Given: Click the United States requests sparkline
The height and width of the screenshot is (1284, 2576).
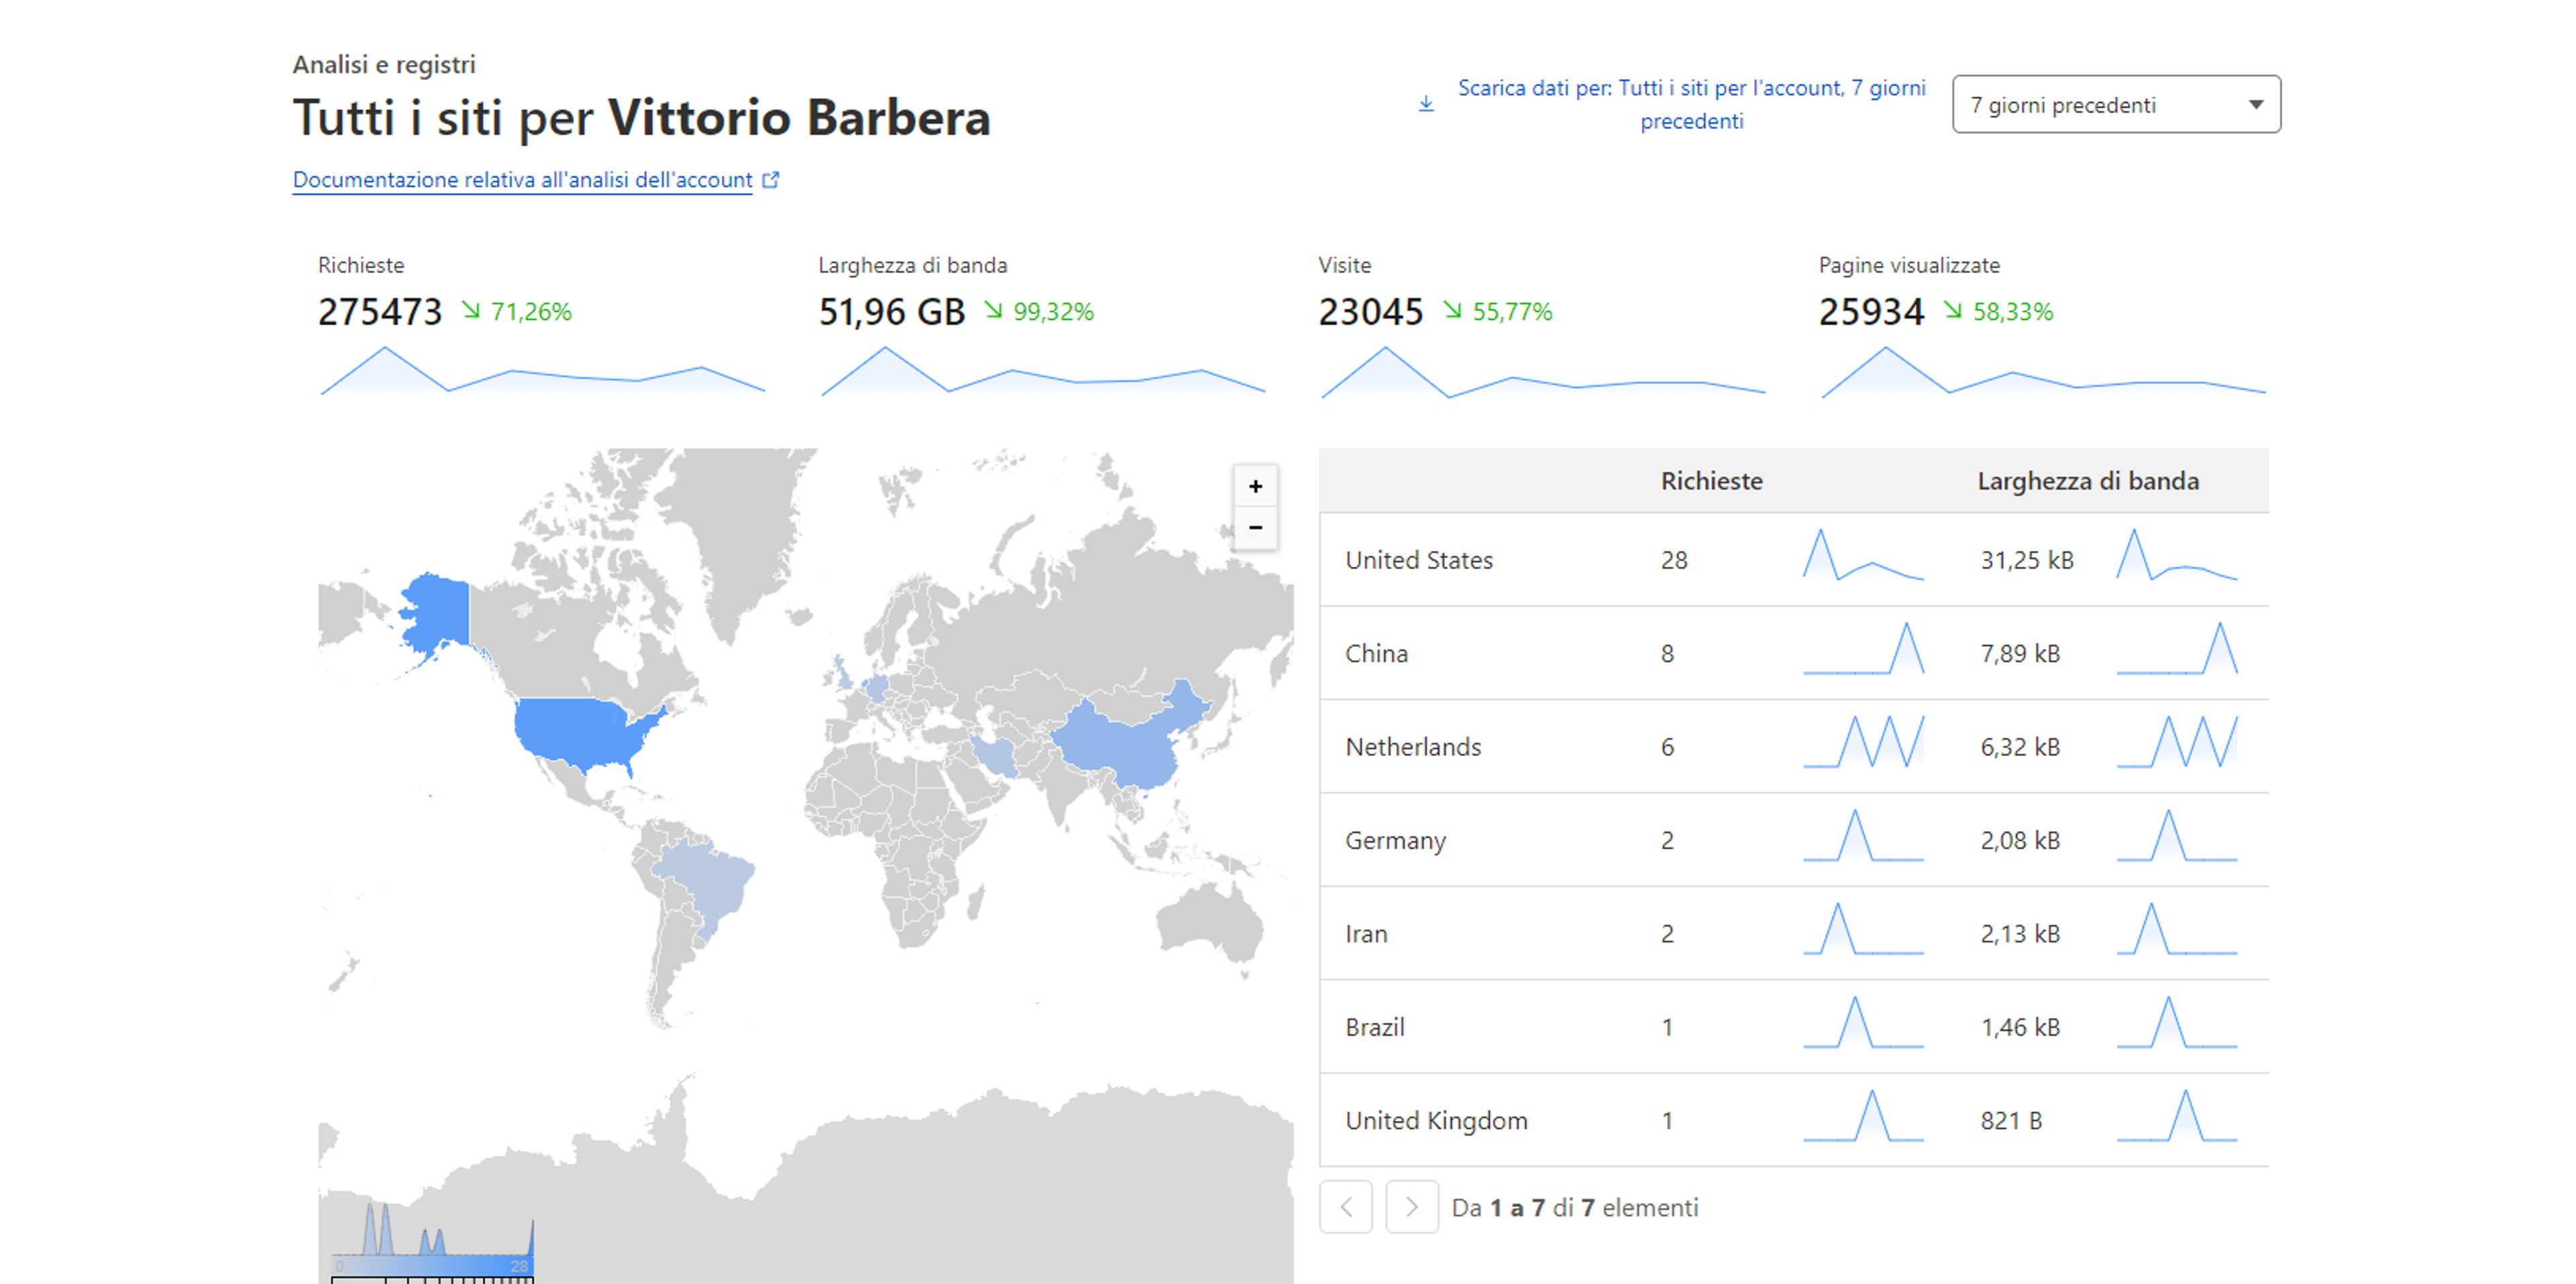Looking at the screenshot, I should click(x=1863, y=556).
